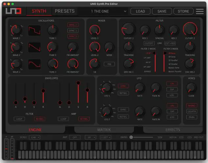Select EXP fade curve for LFO 1
This screenshot has width=208, height=163.
point(172,89)
